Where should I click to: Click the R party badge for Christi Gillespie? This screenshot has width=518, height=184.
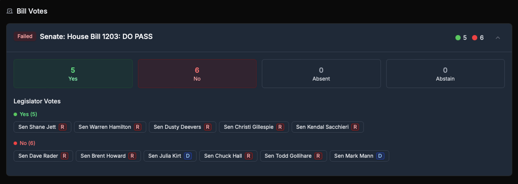tap(280, 127)
